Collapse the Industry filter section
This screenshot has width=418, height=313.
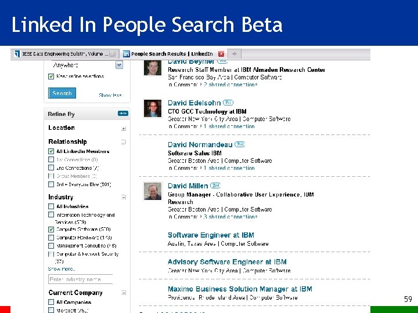tap(124, 197)
